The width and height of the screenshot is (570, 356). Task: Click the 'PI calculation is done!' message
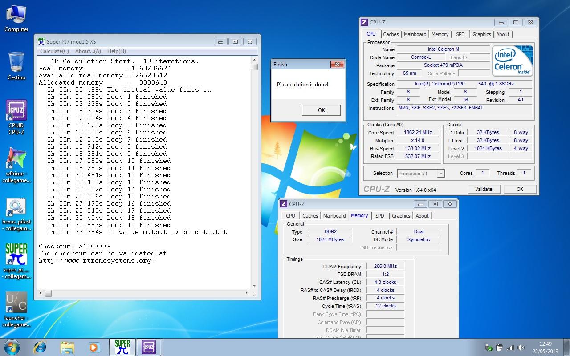click(302, 85)
